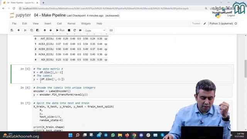Go back with the browser back arrow

point(3,8)
